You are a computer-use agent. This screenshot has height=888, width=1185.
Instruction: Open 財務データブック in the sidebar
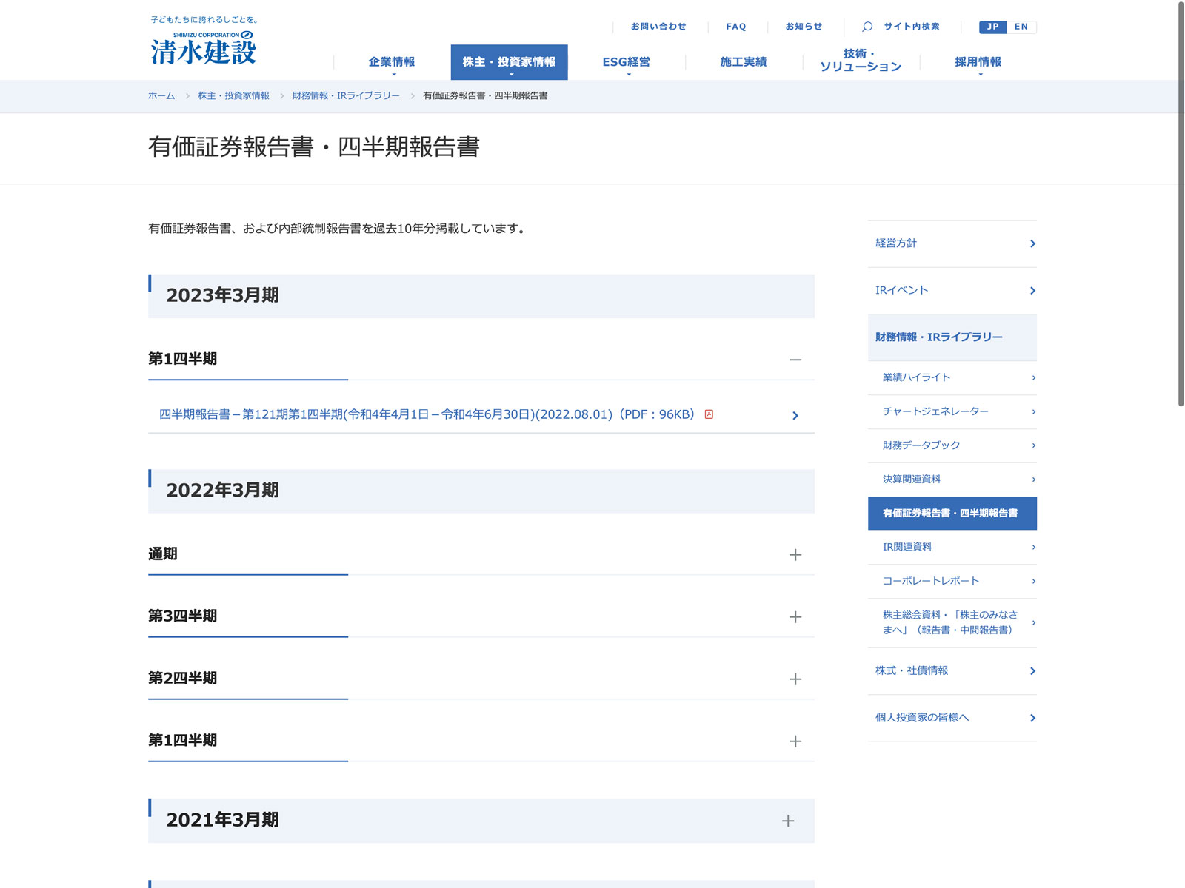click(x=921, y=445)
